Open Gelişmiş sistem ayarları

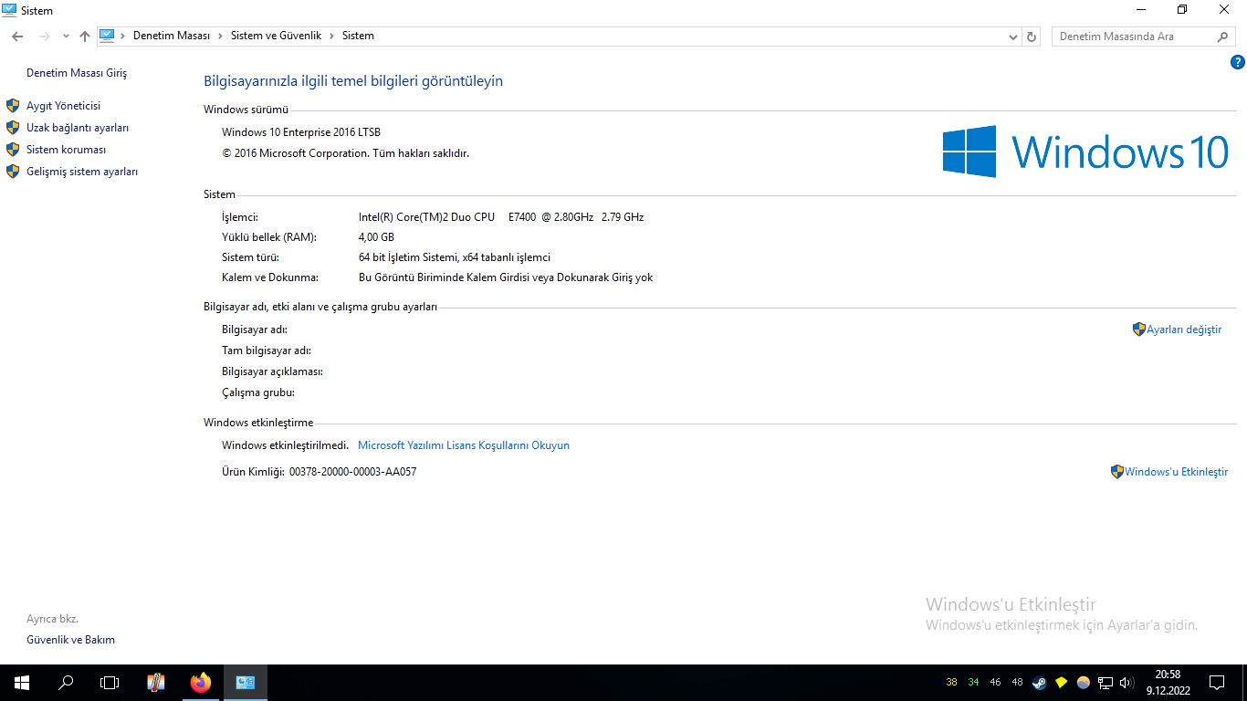pyautogui.click(x=82, y=172)
